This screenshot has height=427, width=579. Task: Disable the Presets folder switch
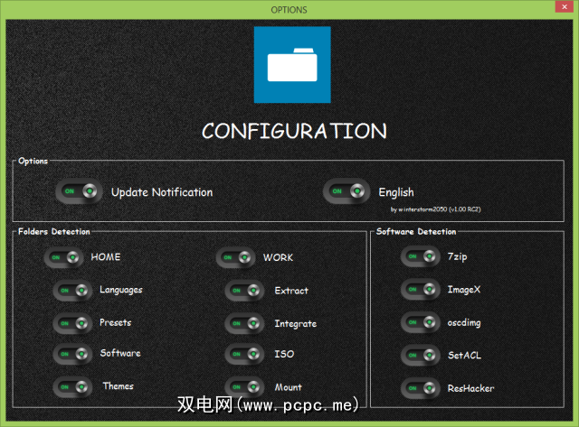(72, 323)
